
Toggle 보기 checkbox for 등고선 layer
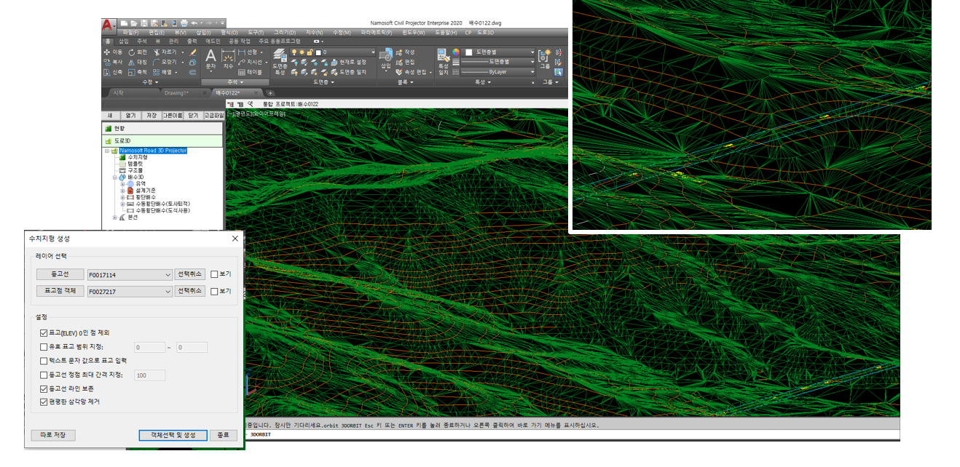tap(214, 274)
